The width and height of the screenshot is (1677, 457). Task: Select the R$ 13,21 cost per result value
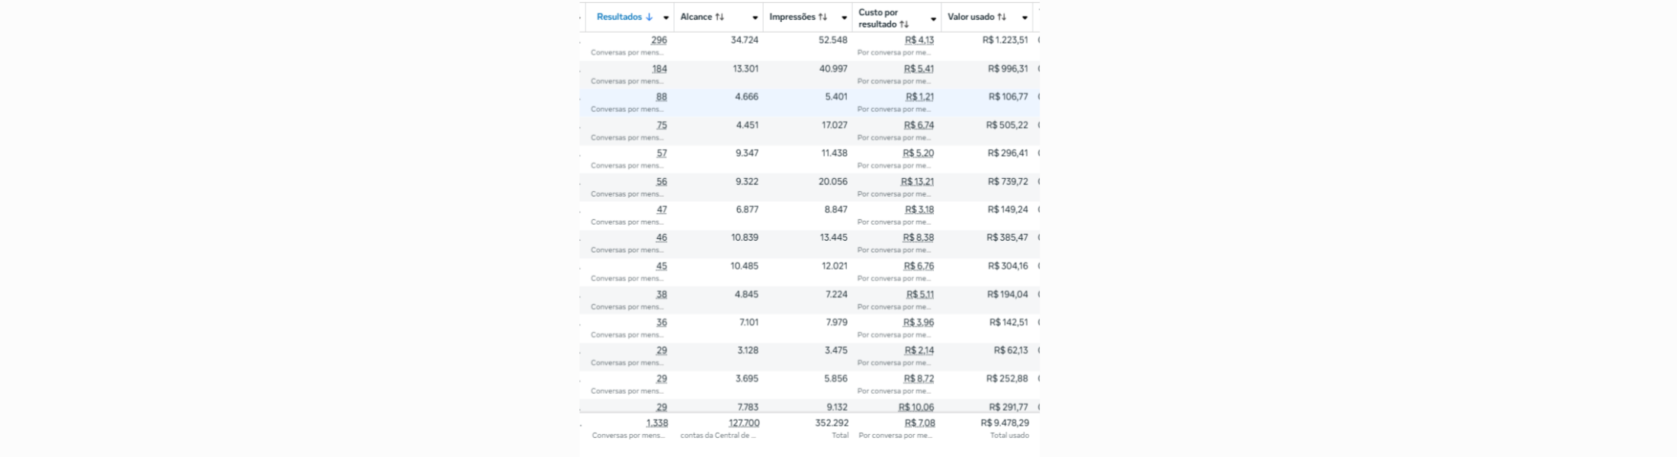(916, 181)
